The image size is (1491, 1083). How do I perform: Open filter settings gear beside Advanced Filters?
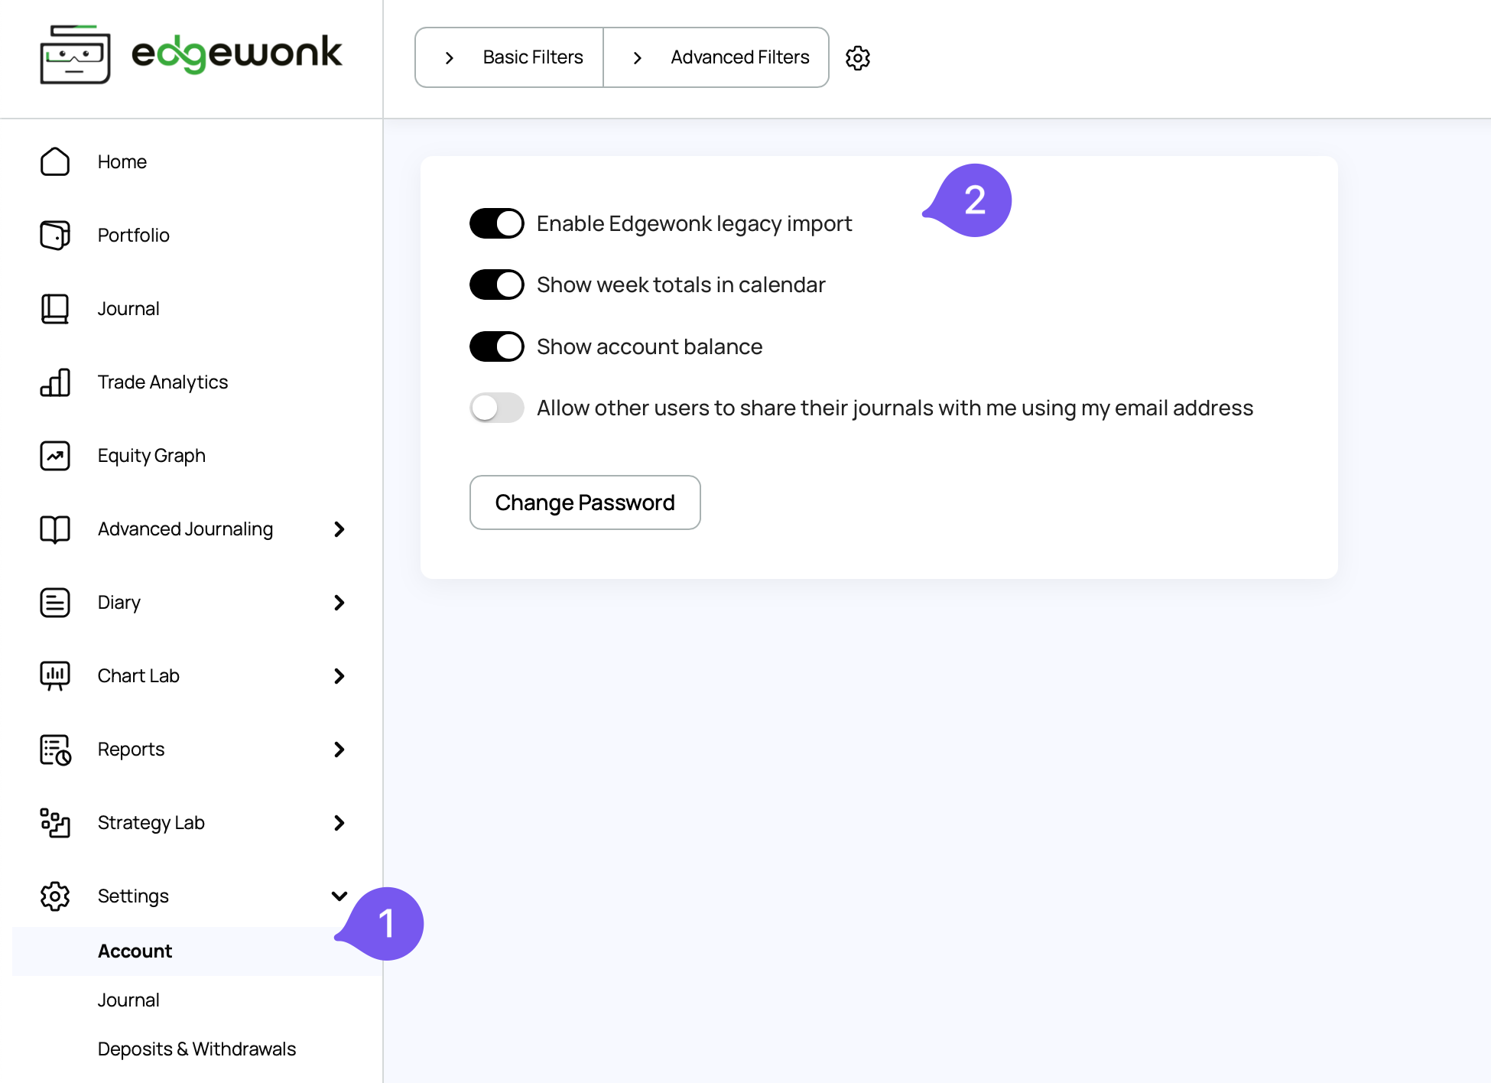[857, 57]
